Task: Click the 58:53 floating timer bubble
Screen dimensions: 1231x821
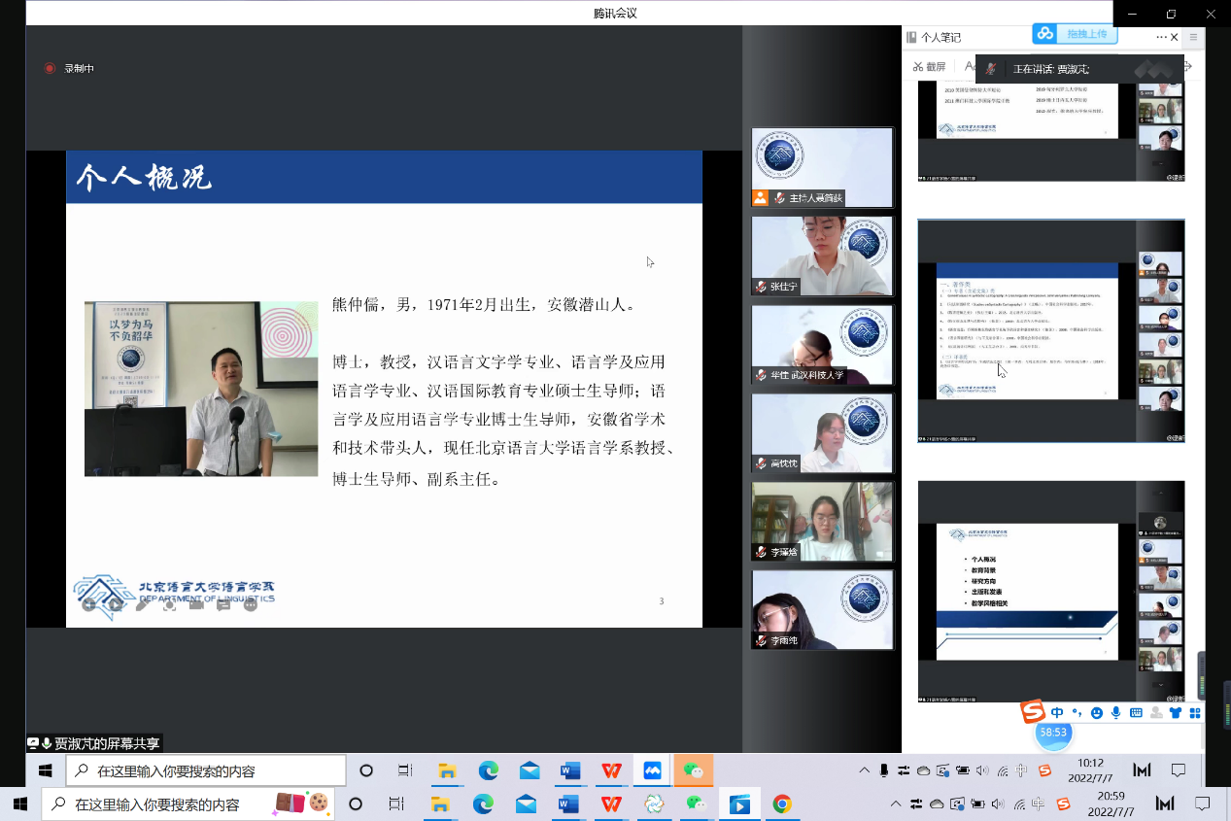Action: 1052,733
